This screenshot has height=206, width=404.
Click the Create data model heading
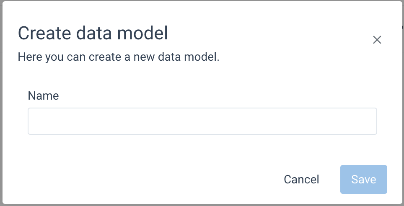pos(93,33)
